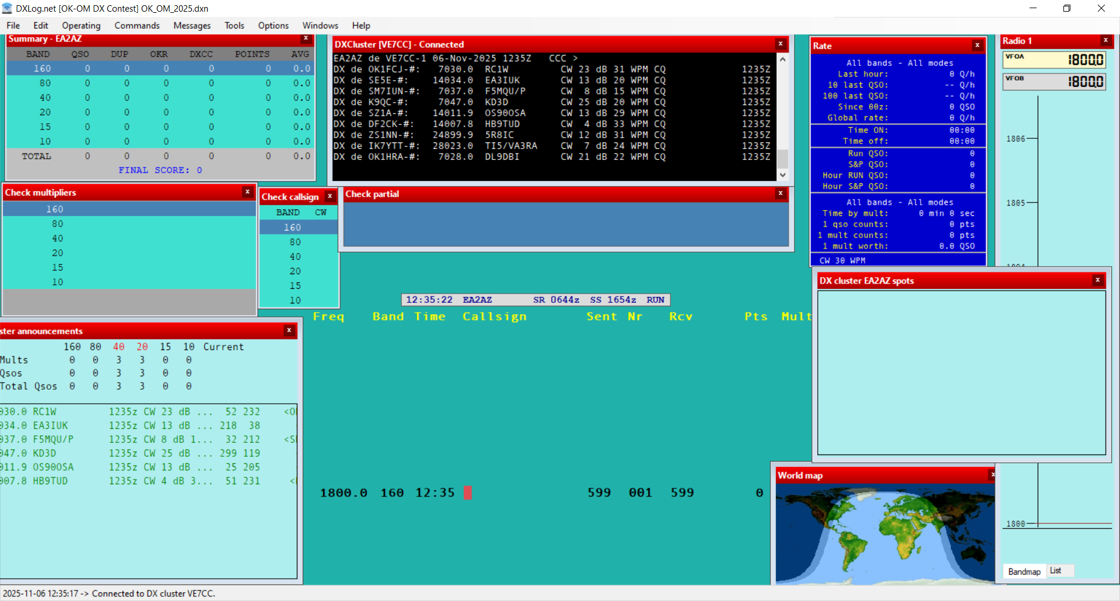This screenshot has height=601, width=1120.
Task: Open the Messages menu
Action: click(x=192, y=26)
